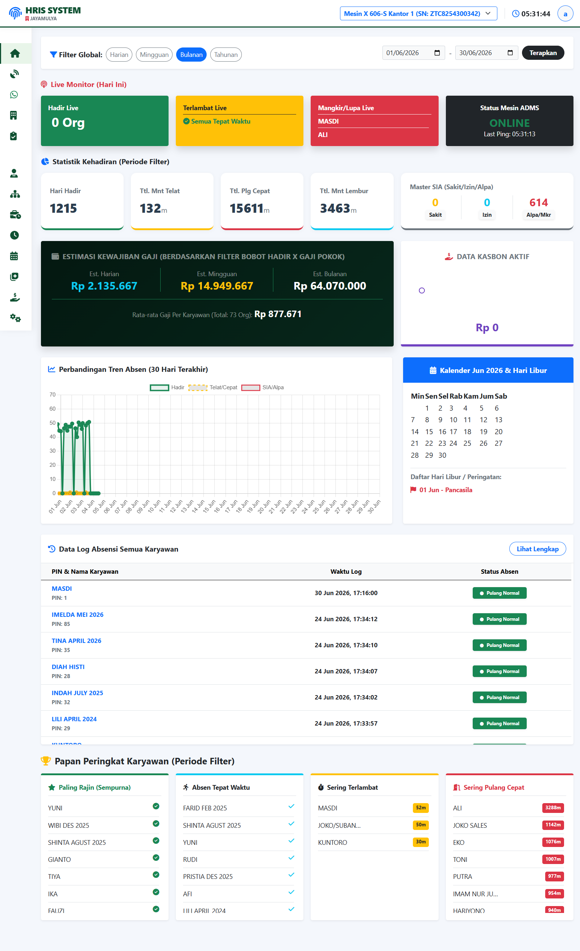Click WIBI DES 2025 in Paling Rajin list

(69, 825)
